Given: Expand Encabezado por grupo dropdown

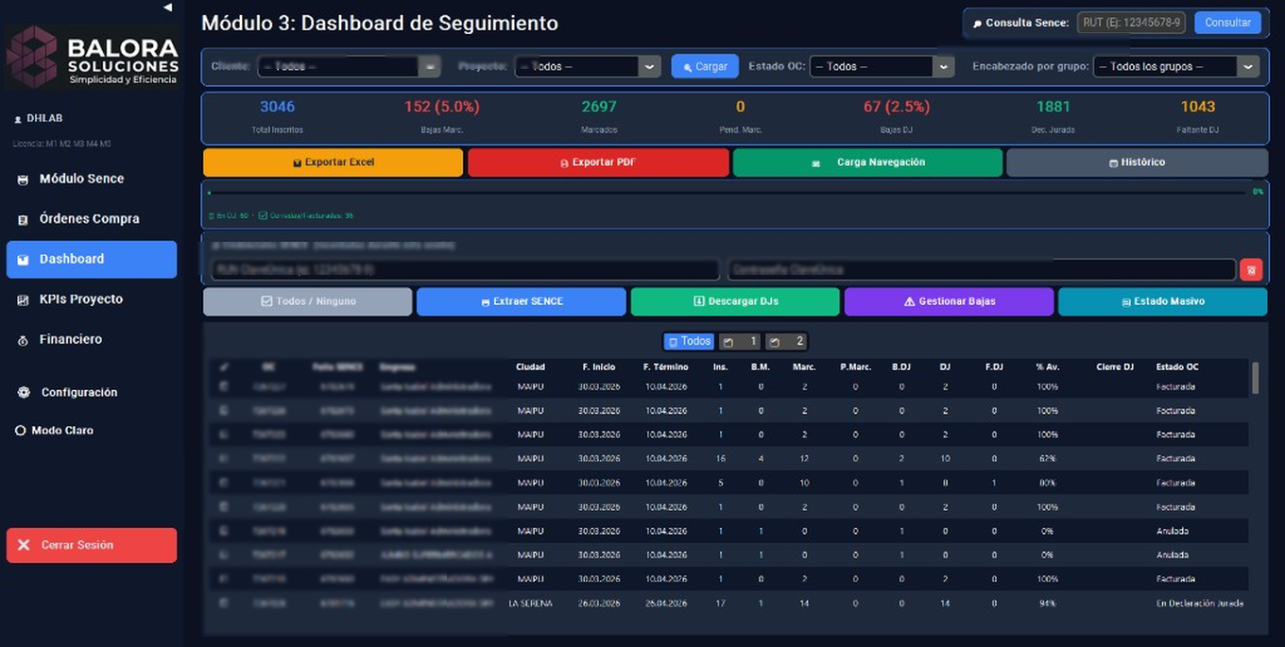Looking at the screenshot, I should click(1176, 67).
